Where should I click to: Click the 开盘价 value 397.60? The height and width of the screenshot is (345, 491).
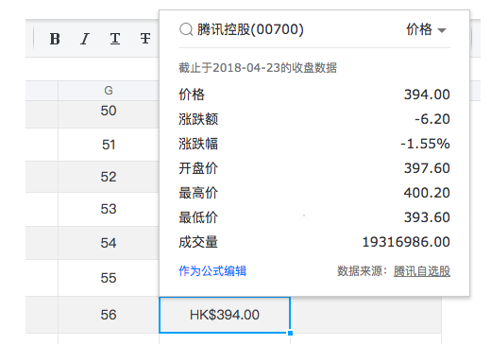coord(427,168)
